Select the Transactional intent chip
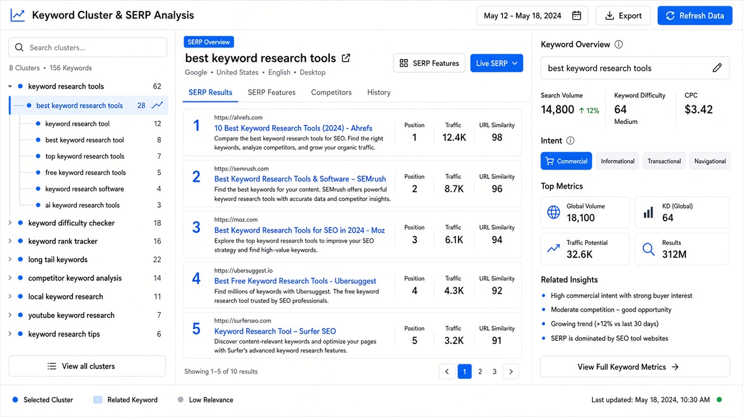 pos(664,161)
